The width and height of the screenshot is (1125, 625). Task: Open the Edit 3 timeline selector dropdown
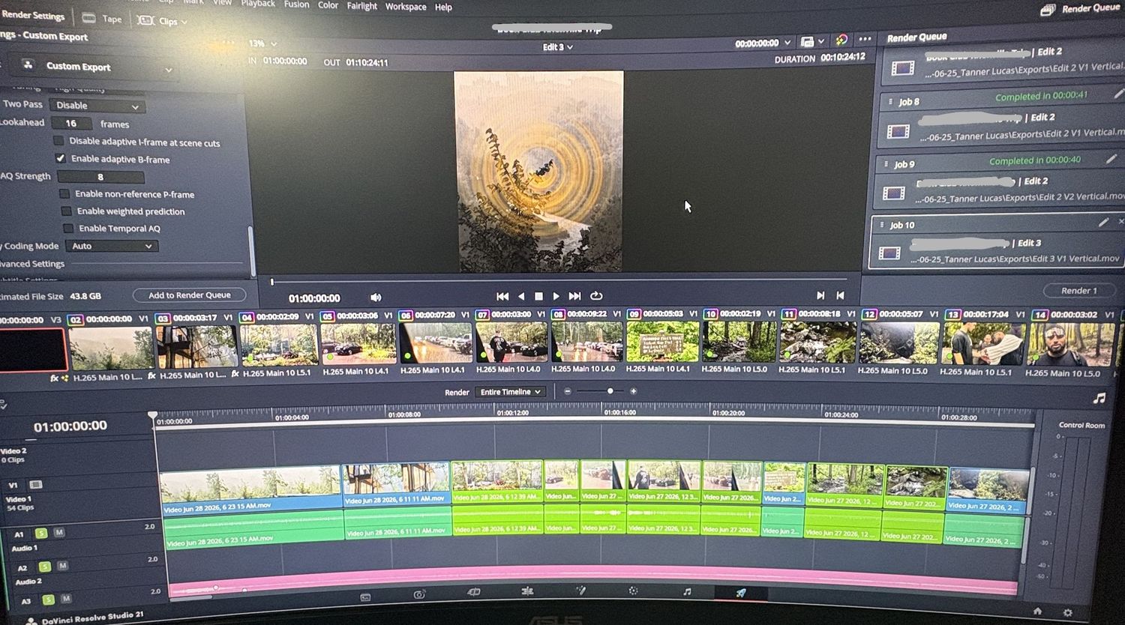coord(558,46)
